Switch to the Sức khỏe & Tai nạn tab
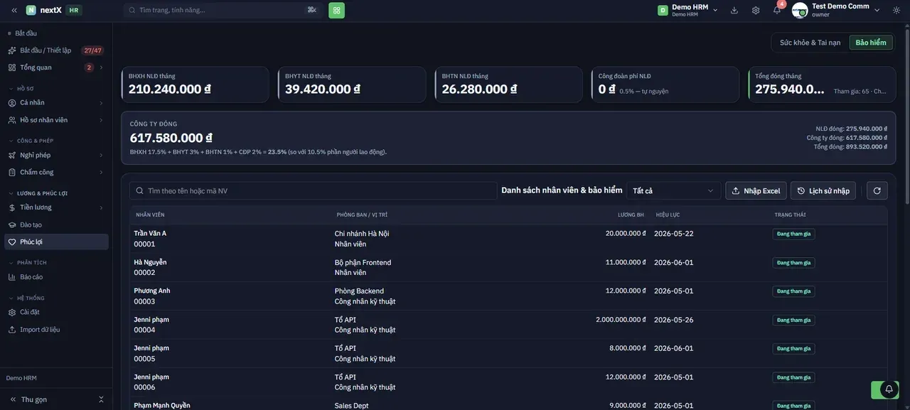The height and width of the screenshot is (410, 910). tap(810, 43)
